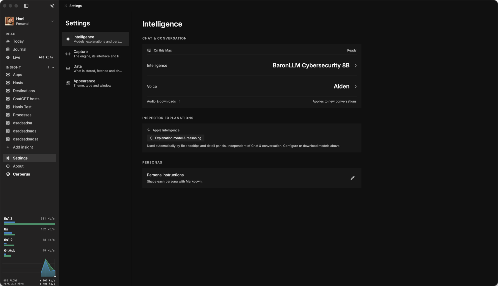498x286 pixels.
Task: Expand the Hani Personal account chevron
Action: (52, 21)
